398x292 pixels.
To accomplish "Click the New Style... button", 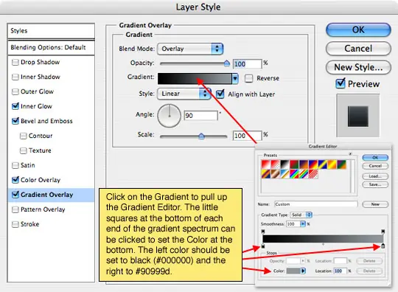I will coord(358,67).
